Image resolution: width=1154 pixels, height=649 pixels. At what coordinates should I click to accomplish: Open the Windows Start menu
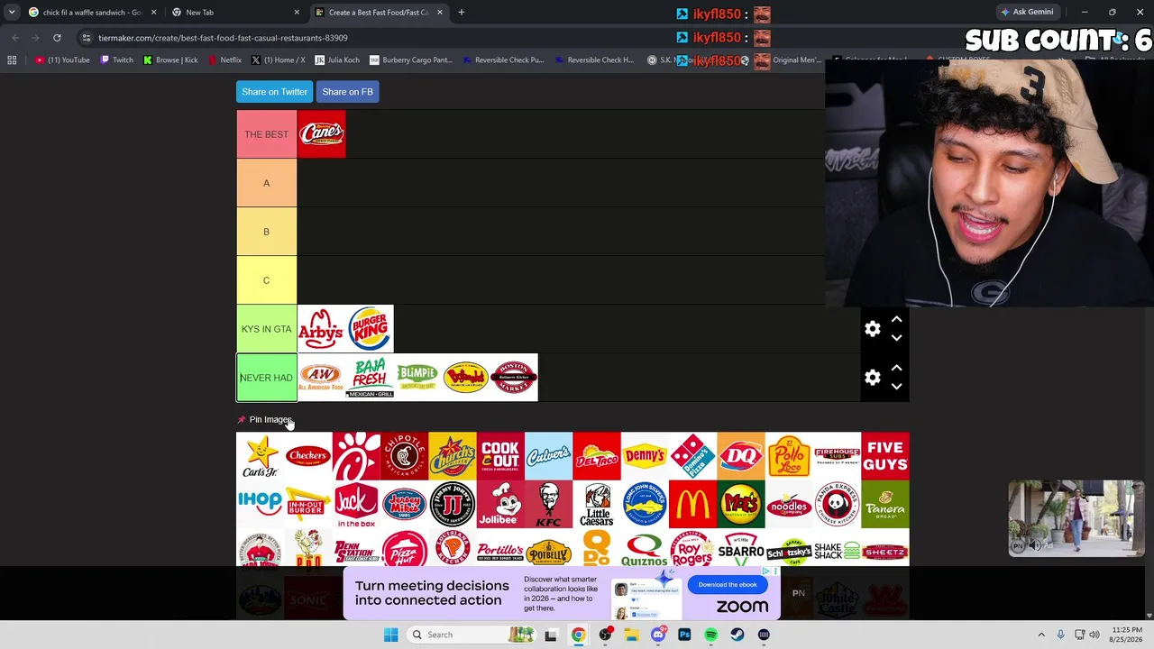[x=390, y=635]
